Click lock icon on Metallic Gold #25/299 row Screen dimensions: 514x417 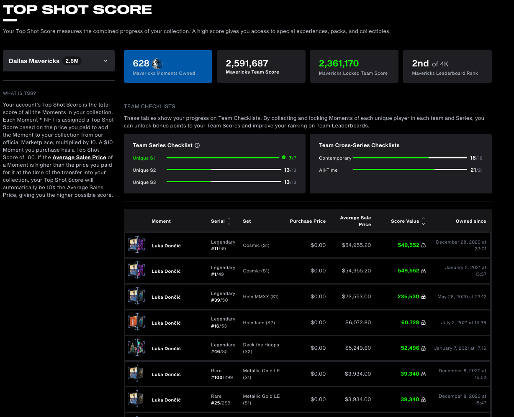[423, 399]
